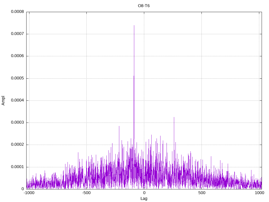The width and height of the screenshot is (269, 202).
Task: Click the tip of the secondary peak above 0.0003
Action: (174, 117)
